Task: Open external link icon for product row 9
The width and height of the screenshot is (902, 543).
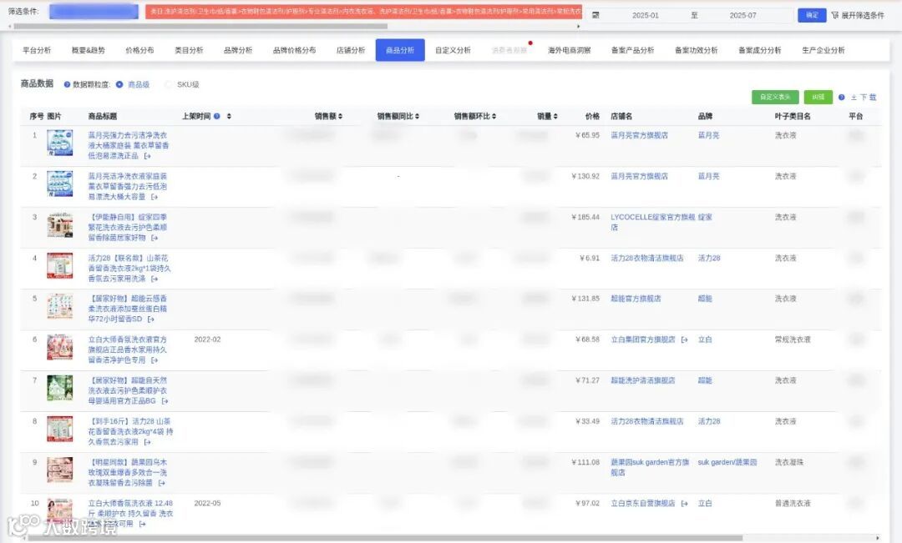Action: (162, 483)
